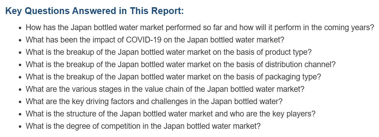Click the bullet before the COVID-19 question

(x=21, y=40)
